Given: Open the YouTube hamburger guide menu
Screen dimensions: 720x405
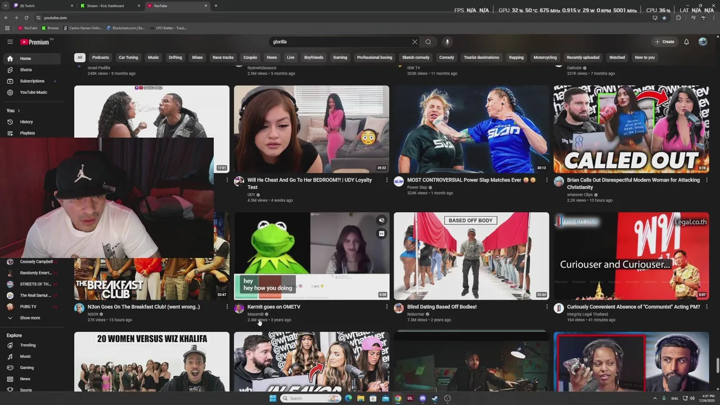Looking at the screenshot, I should 10,42.
